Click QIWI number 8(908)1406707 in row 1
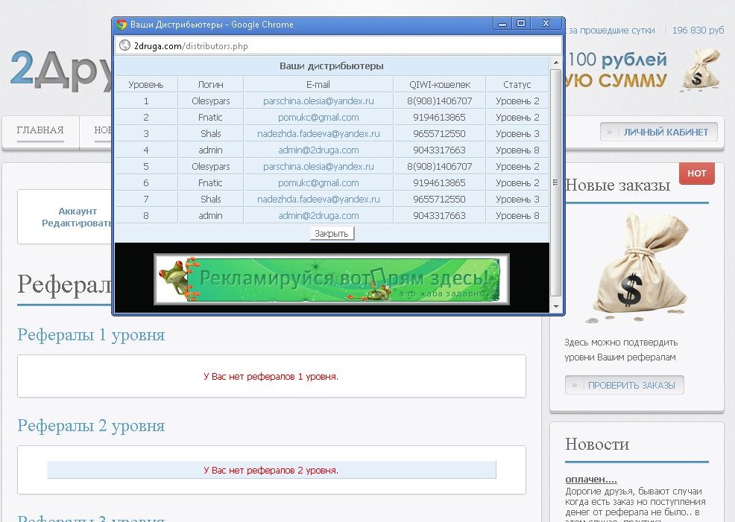 point(440,101)
